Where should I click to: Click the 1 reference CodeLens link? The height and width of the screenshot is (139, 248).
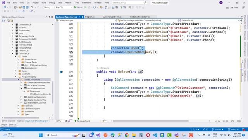point(103,68)
